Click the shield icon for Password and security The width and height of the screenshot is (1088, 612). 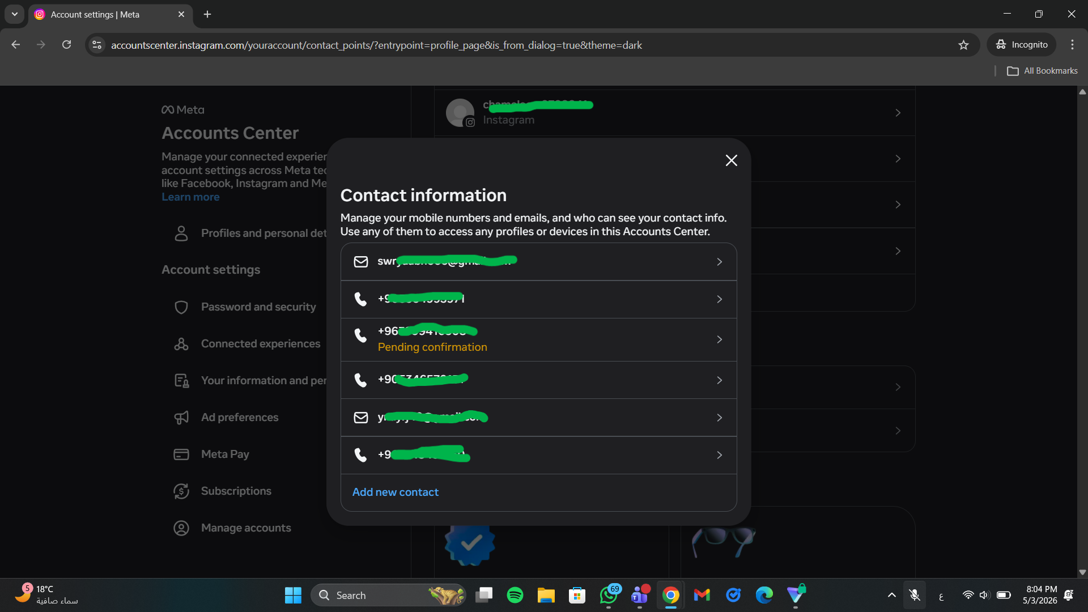coord(181,307)
